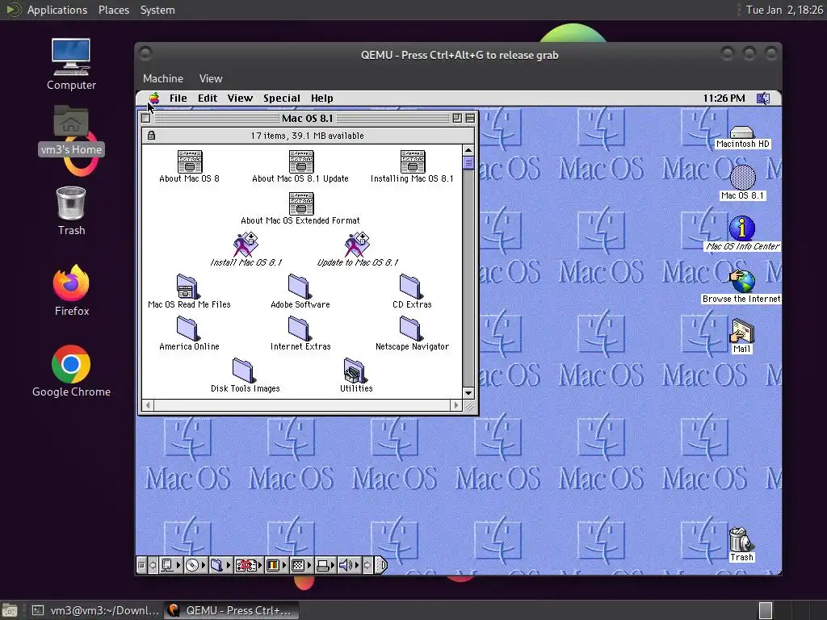
Task: Open the host Places menu
Action: [114, 10]
